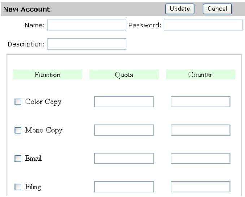245x197 pixels.
Task: Select the Counter column header
Action: [x=200, y=74]
